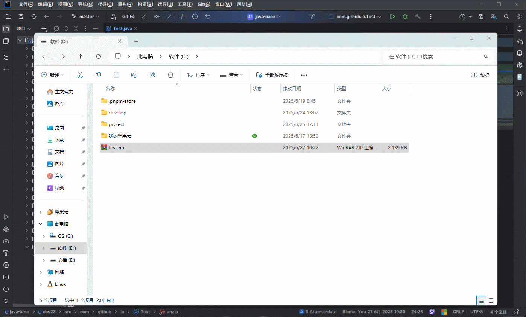Click Explorer cut scissors icon
Screen dimensions: 526x317
(x=80, y=75)
